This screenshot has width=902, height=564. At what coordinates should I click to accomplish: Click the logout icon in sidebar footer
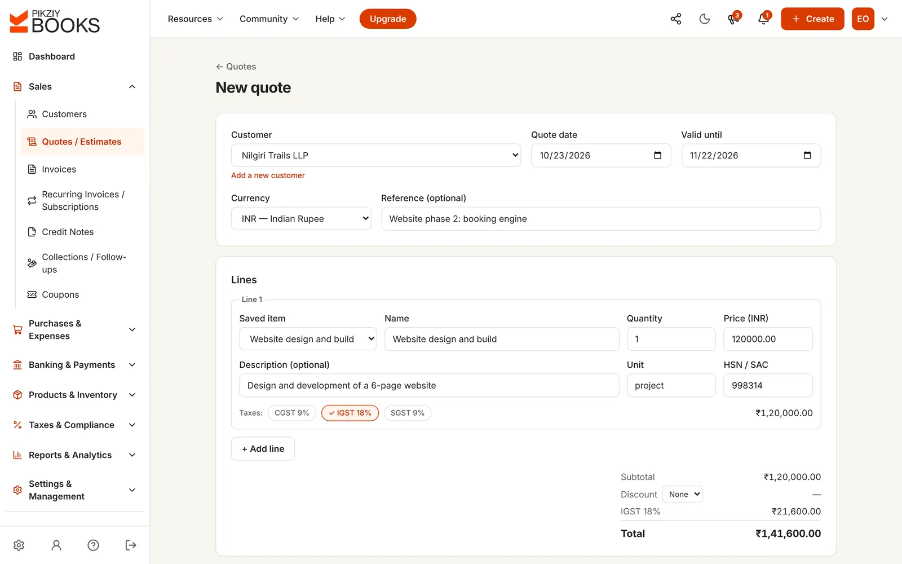click(x=131, y=545)
